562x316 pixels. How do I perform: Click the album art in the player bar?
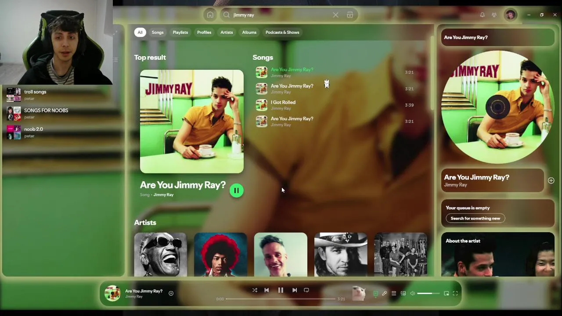(x=112, y=293)
